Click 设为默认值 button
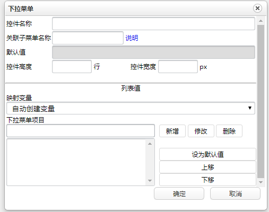This screenshot has width=269, height=212. tap(207, 154)
